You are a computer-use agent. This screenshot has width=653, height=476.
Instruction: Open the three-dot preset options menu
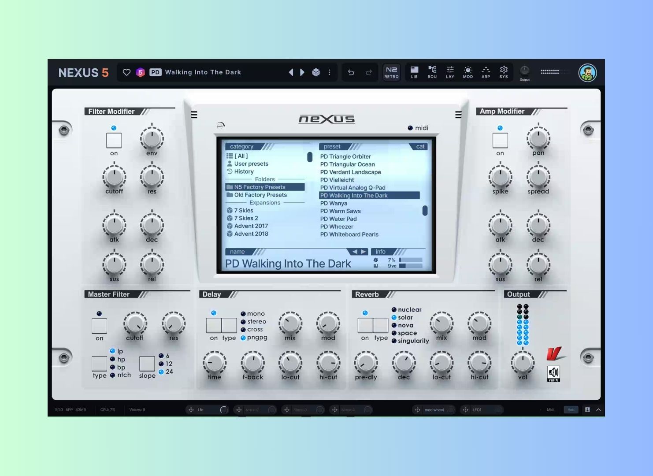point(329,72)
